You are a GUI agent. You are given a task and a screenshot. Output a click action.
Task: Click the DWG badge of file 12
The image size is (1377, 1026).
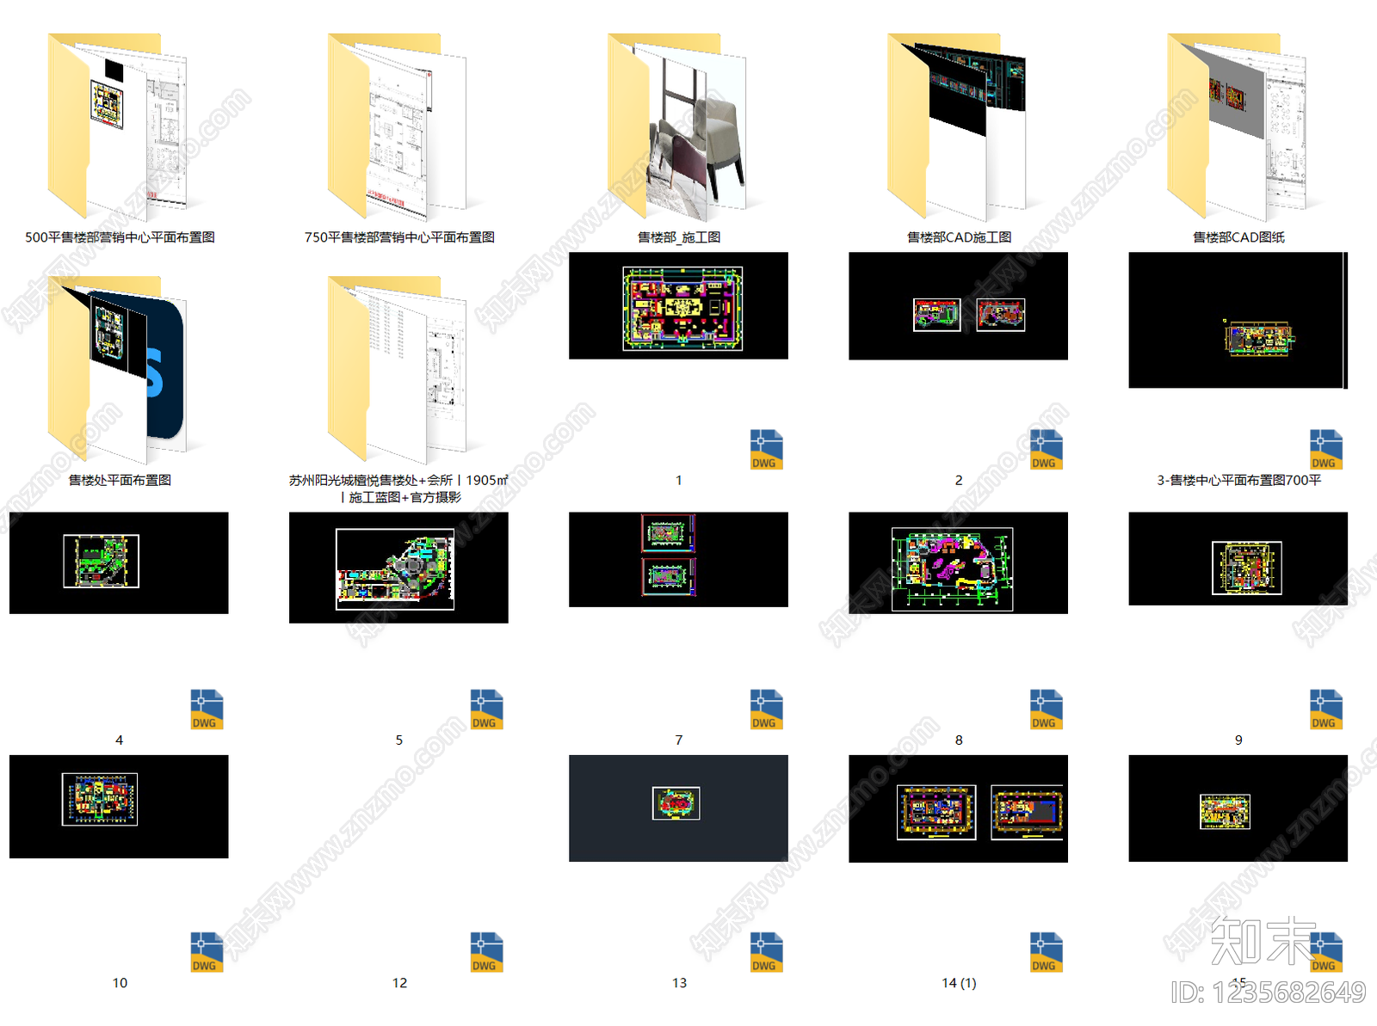[x=486, y=952]
